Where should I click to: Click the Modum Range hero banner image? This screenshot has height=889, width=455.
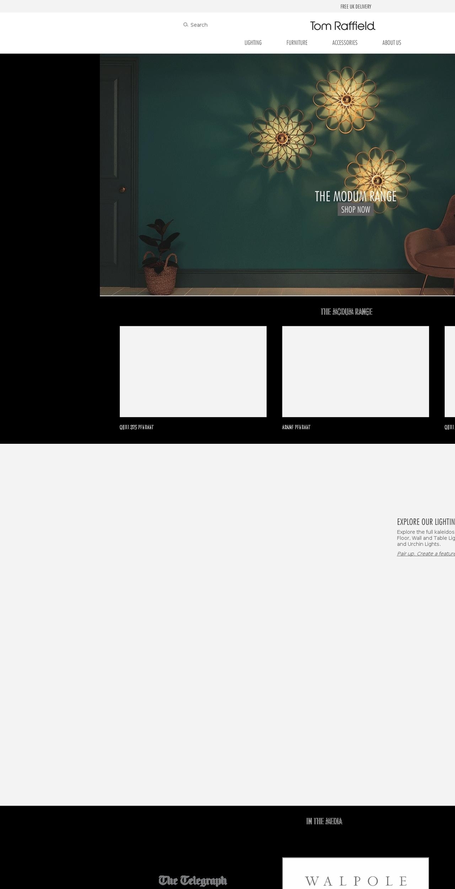pos(277,174)
